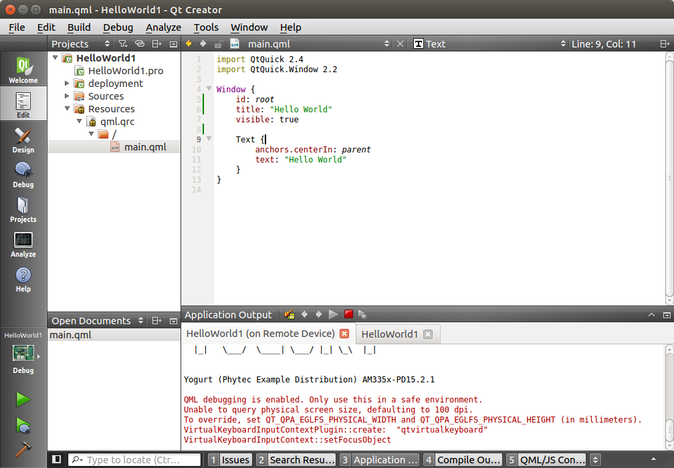Collapse the Resources folder

pyautogui.click(x=67, y=108)
